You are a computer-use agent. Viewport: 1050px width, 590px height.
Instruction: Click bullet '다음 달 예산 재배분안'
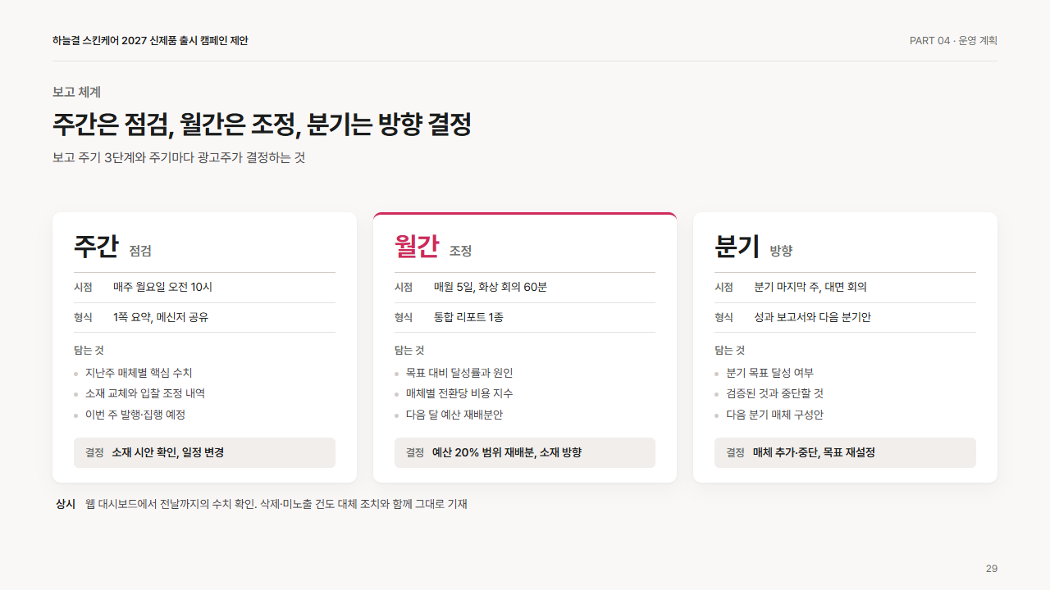point(454,415)
